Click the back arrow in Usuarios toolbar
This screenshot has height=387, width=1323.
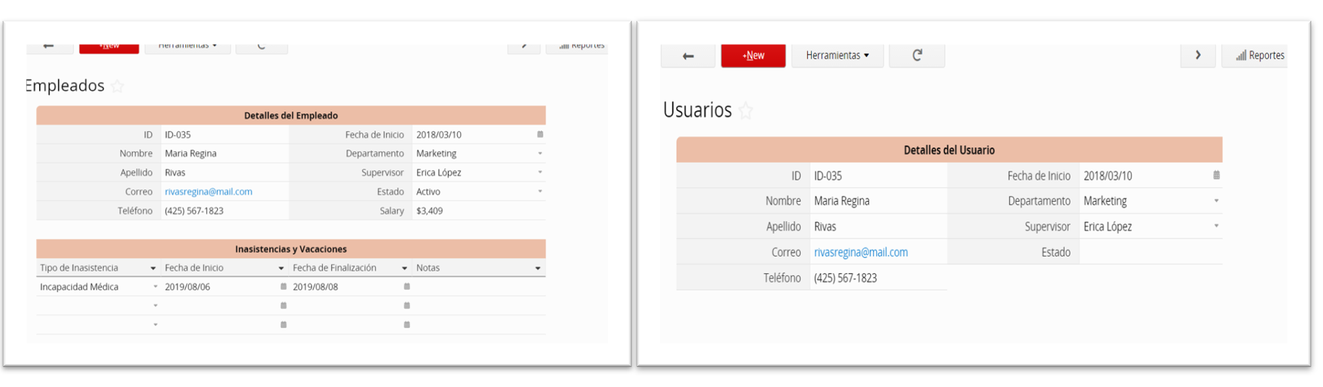[687, 56]
